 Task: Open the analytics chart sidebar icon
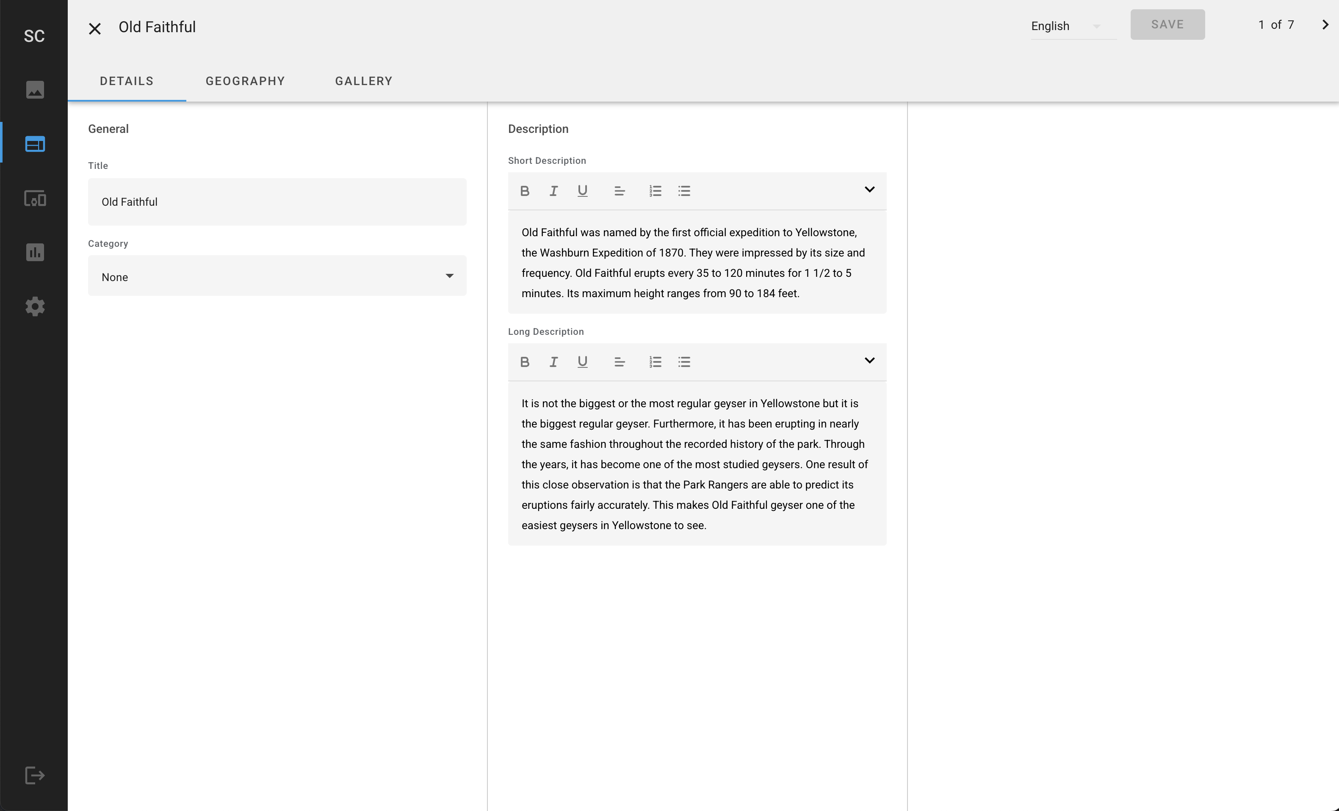pyautogui.click(x=35, y=252)
